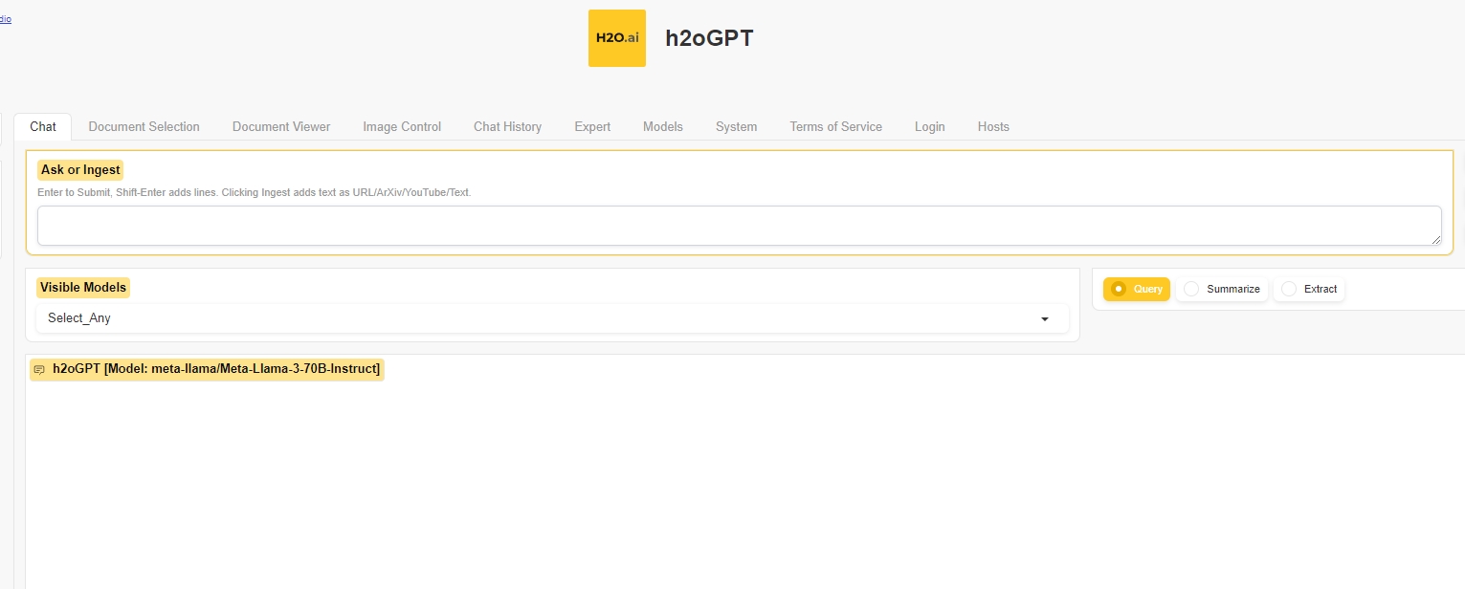
Task: Click the partially visible link at top left
Action: 5,19
